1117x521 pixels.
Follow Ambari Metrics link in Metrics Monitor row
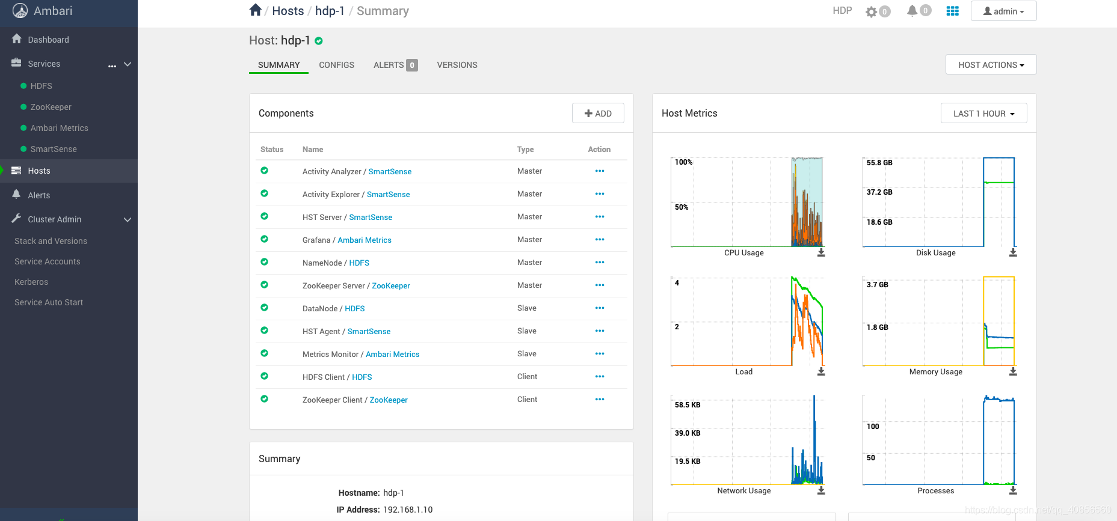[x=393, y=354]
